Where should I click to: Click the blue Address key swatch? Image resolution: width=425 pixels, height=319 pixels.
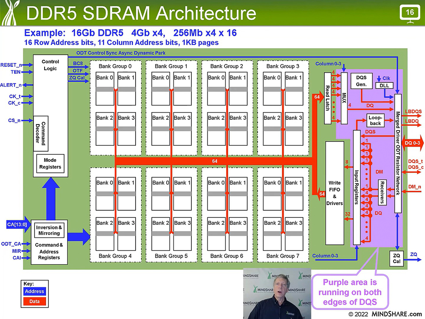[34, 291]
